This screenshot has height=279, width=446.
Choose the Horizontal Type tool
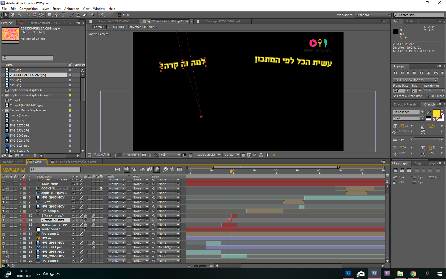pos(63,15)
